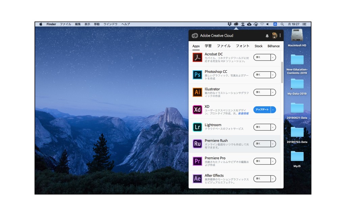Click the After Effects name text
The height and width of the screenshot is (216, 346).
(x=214, y=175)
